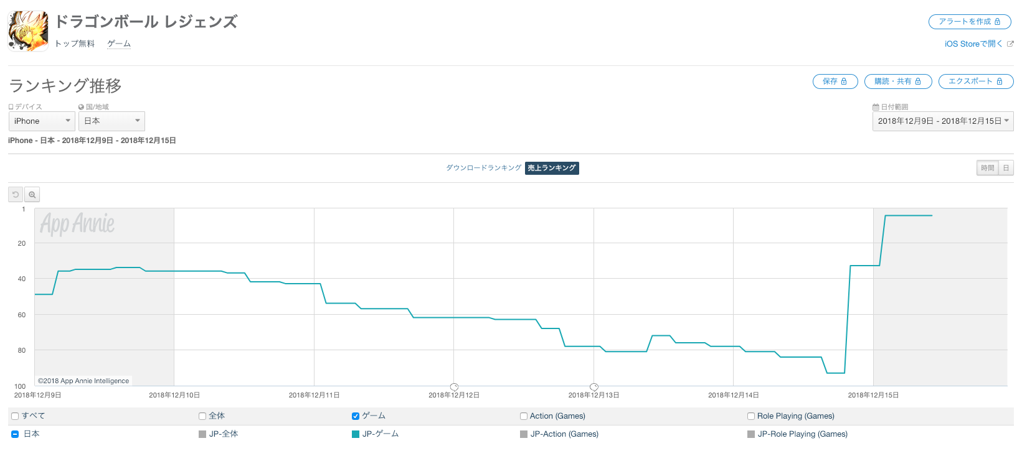Click the 2018年12月15日 axis label

tap(873, 396)
